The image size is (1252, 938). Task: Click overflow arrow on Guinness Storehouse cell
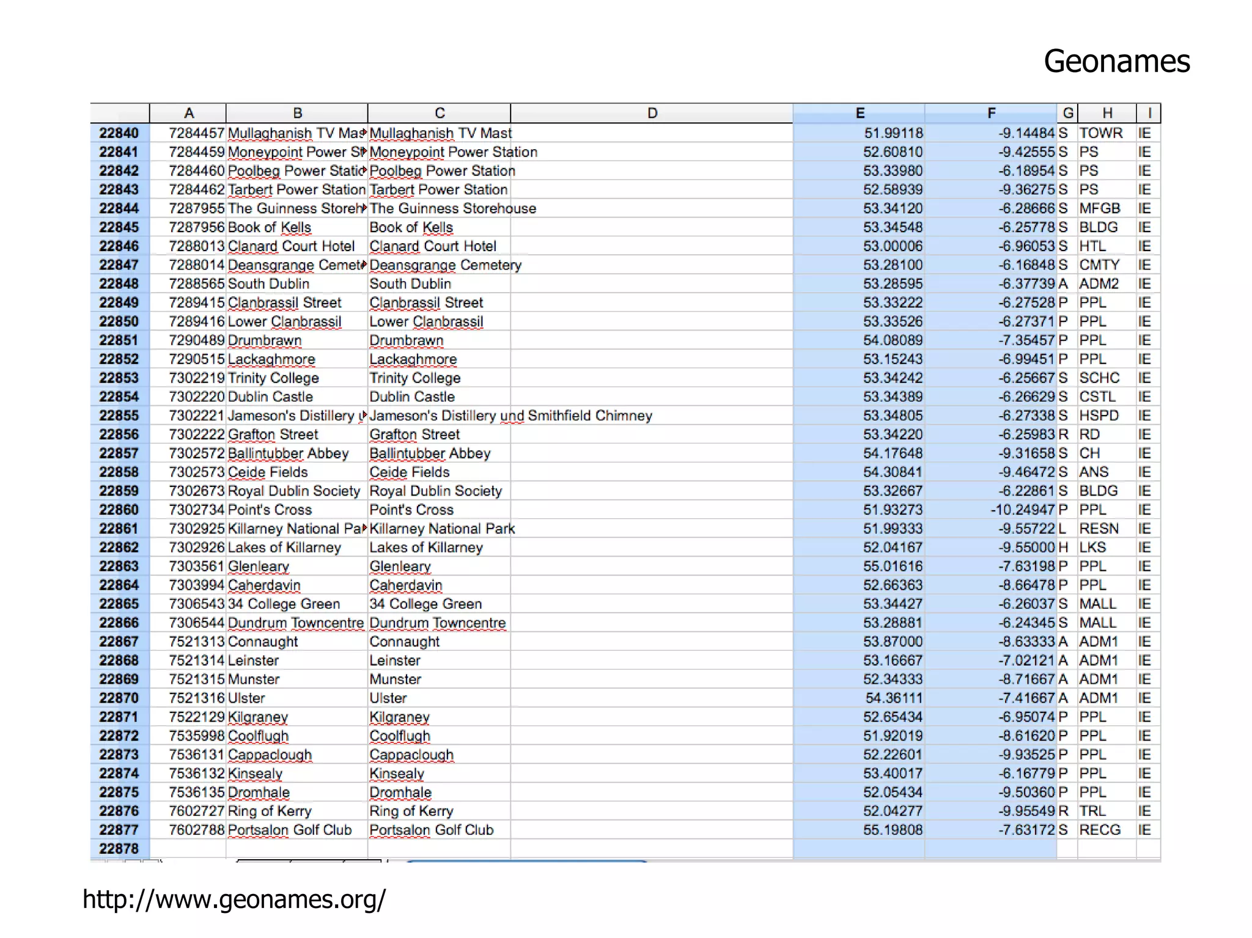coord(365,208)
